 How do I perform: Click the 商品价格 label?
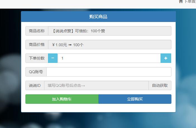click(x=37, y=45)
